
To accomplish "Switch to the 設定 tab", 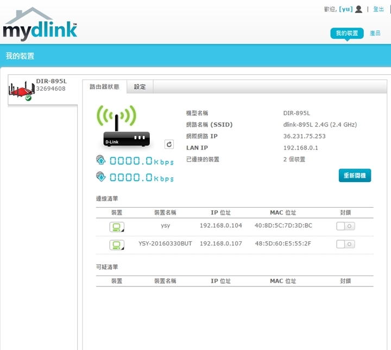I will pos(140,86).
